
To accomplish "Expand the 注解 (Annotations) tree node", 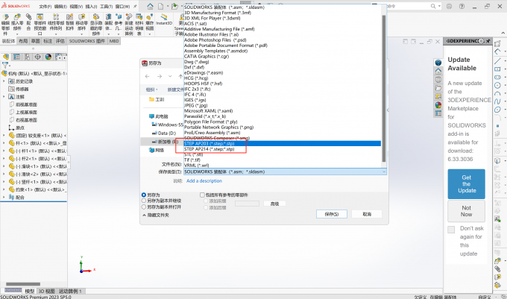I will 4,97.
